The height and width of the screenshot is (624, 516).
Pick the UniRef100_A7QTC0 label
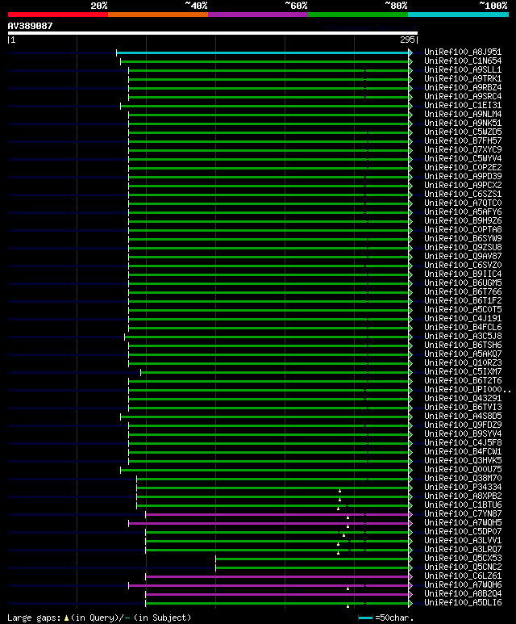463,203
